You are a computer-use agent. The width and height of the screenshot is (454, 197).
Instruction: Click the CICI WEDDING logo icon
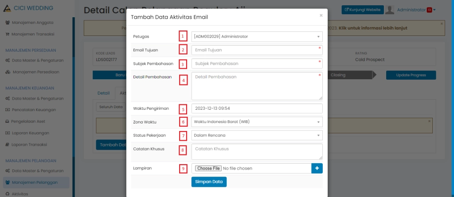[8, 8]
